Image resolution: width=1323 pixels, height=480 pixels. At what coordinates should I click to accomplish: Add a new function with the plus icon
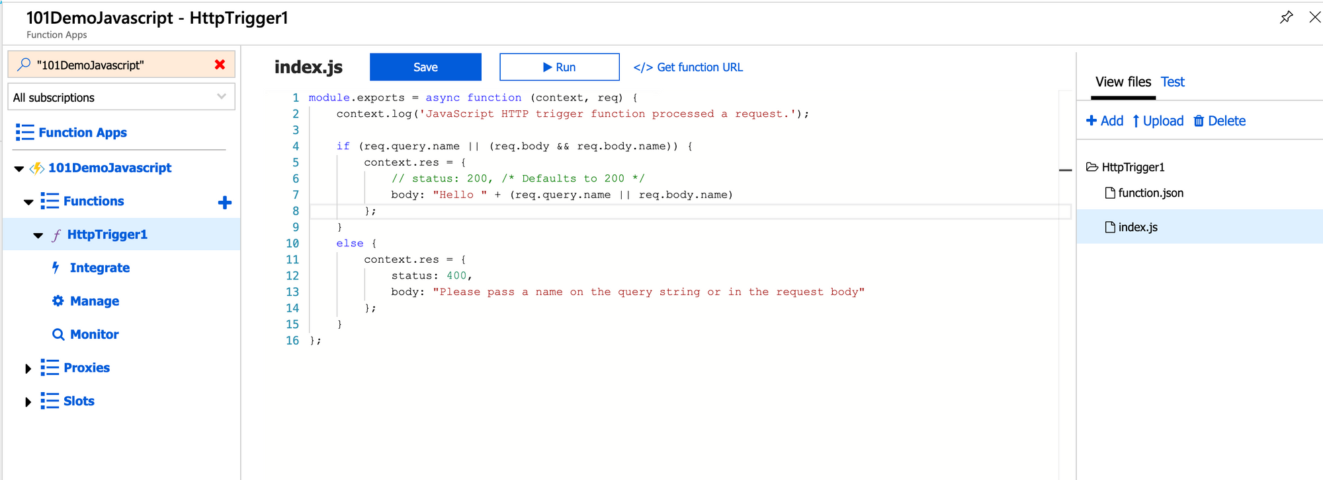(225, 202)
